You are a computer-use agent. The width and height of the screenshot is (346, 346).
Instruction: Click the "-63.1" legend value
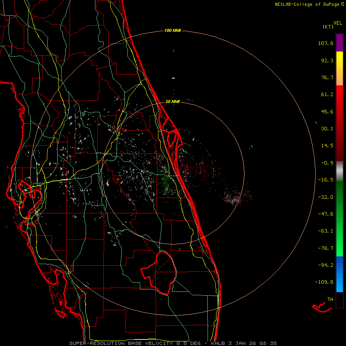[x=326, y=231]
